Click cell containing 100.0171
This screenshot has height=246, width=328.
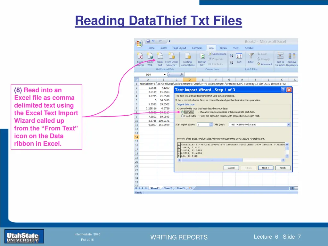(x=163, y=121)
